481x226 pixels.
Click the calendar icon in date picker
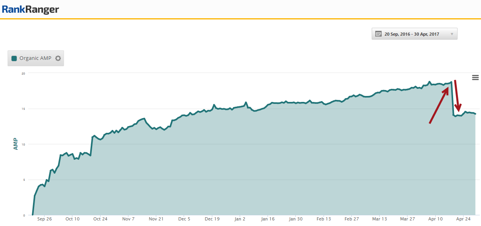(x=378, y=34)
